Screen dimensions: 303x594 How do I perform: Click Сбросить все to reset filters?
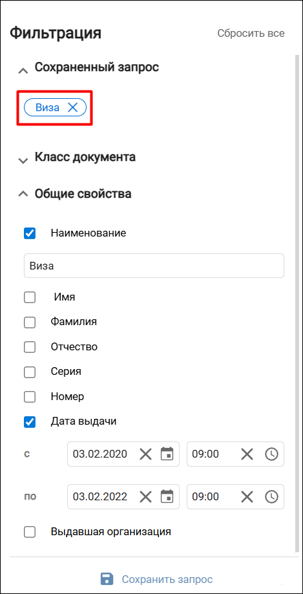click(x=251, y=34)
